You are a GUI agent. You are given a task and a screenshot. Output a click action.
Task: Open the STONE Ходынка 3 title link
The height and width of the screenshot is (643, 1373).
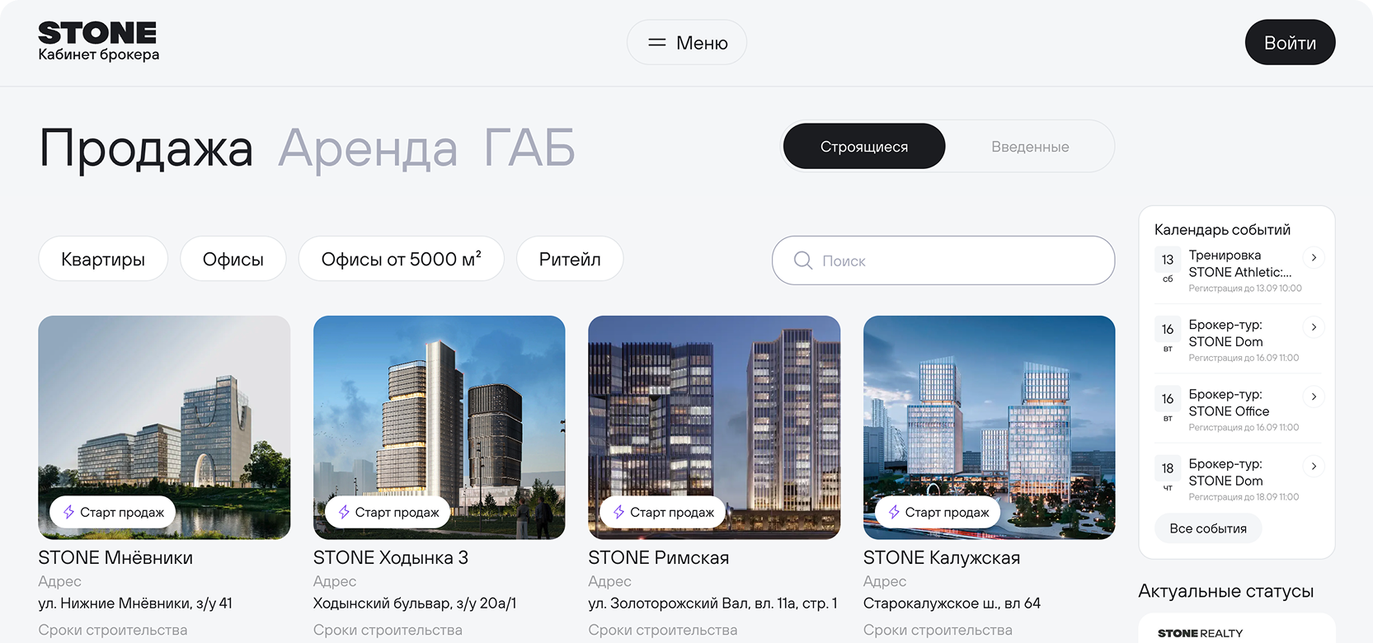391,558
